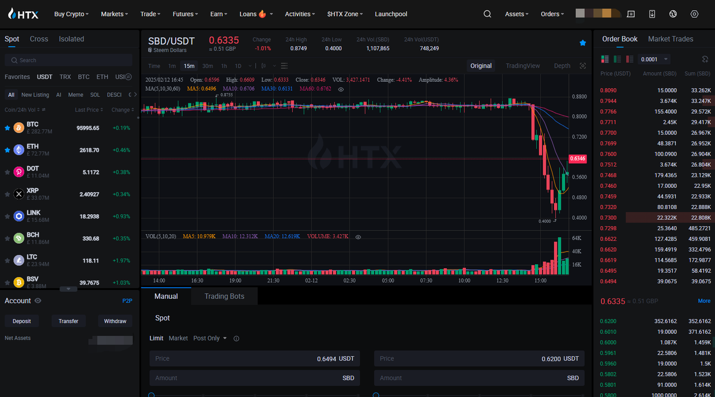Click the HTX logo
This screenshot has height=397, width=715.
[23, 14]
